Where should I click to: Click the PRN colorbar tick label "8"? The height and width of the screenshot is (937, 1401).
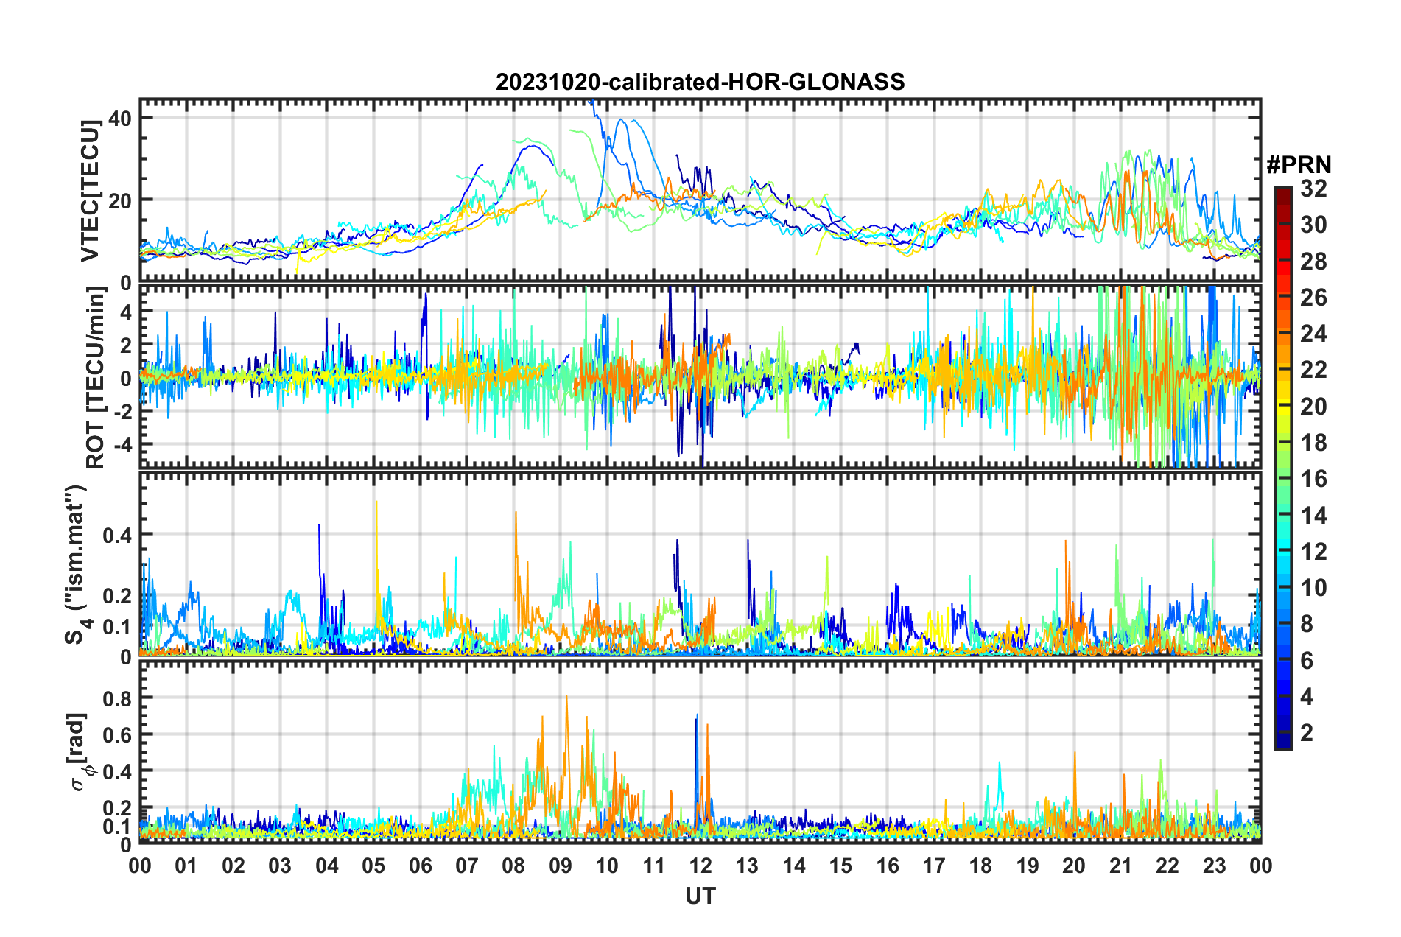1307,624
